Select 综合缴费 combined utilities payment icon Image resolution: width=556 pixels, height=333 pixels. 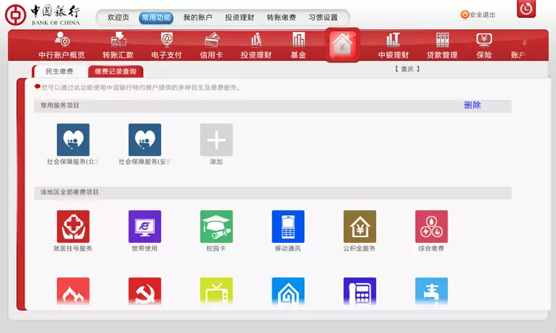[x=431, y=227]
